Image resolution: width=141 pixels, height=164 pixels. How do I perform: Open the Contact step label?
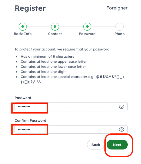[x=55, y=34]
